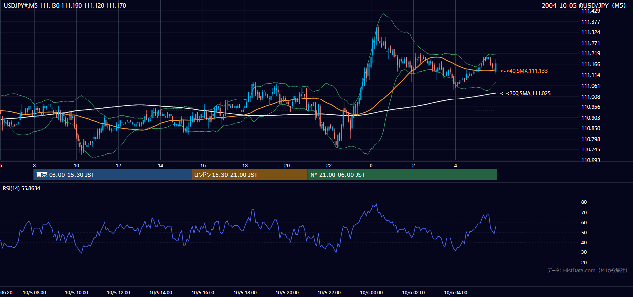Click price axis label 111.219
This screenshot has height=297, width=633.
[x=590, y=53]
